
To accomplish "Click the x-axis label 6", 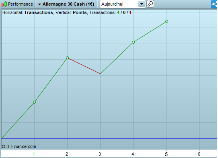I will (199, 154).
